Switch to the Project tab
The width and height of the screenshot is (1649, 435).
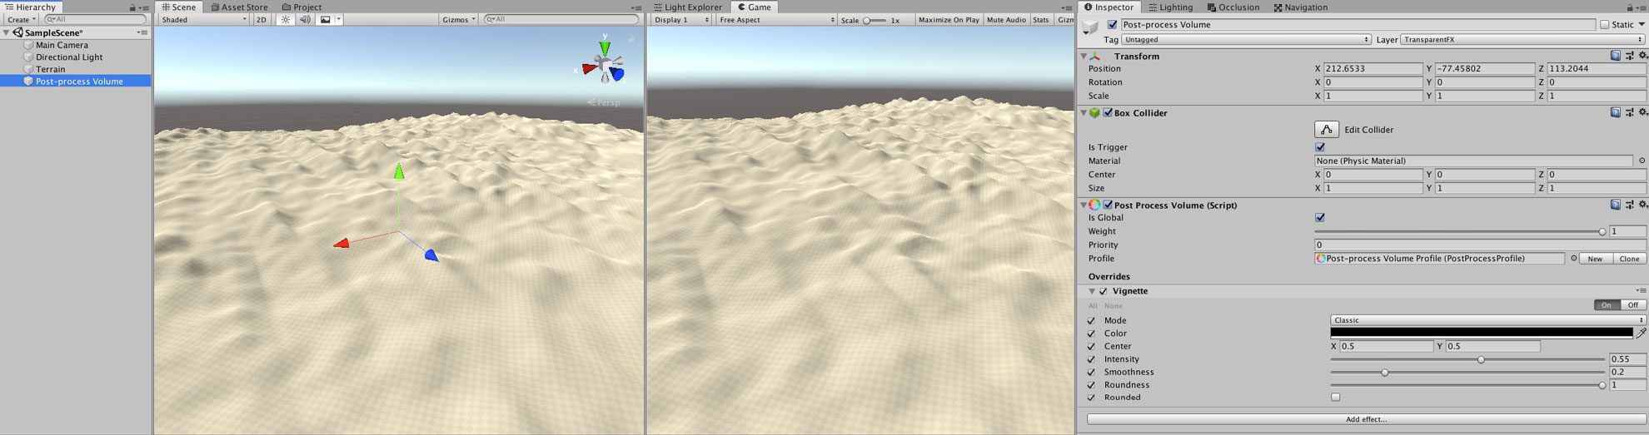click(x=301, y=7)
